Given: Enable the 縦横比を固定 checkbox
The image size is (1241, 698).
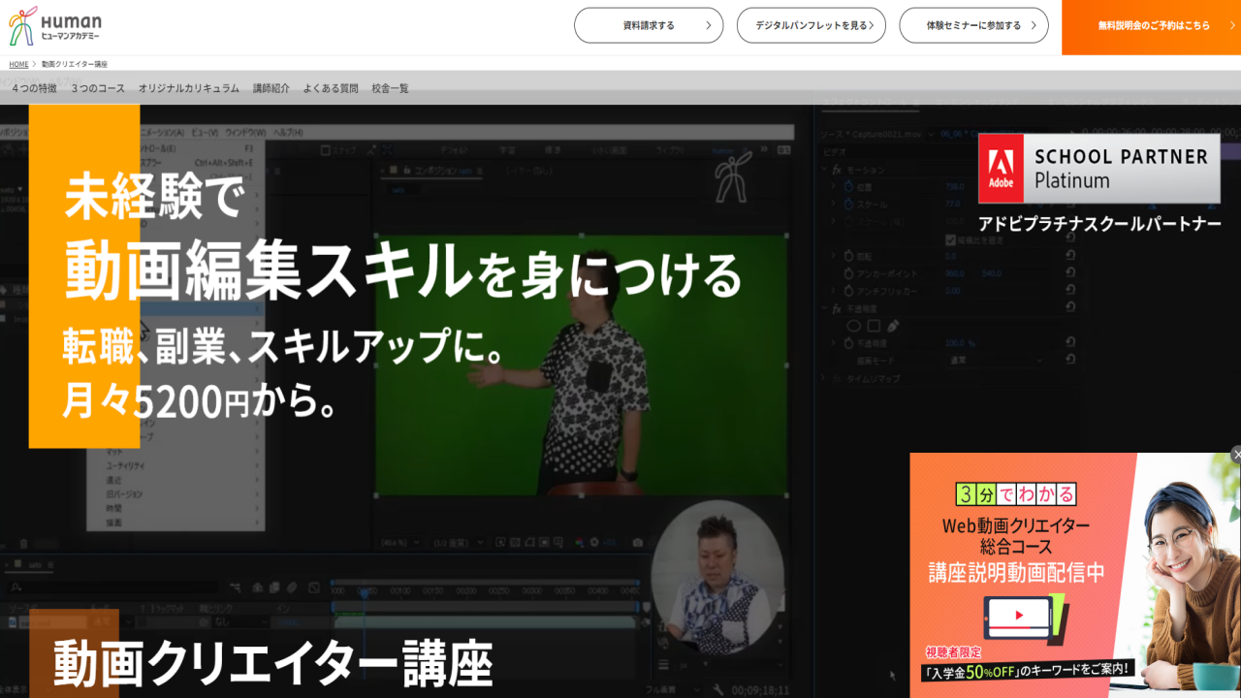Looking at the screenshot, I should pyautogui.click(x=952, y=238).
